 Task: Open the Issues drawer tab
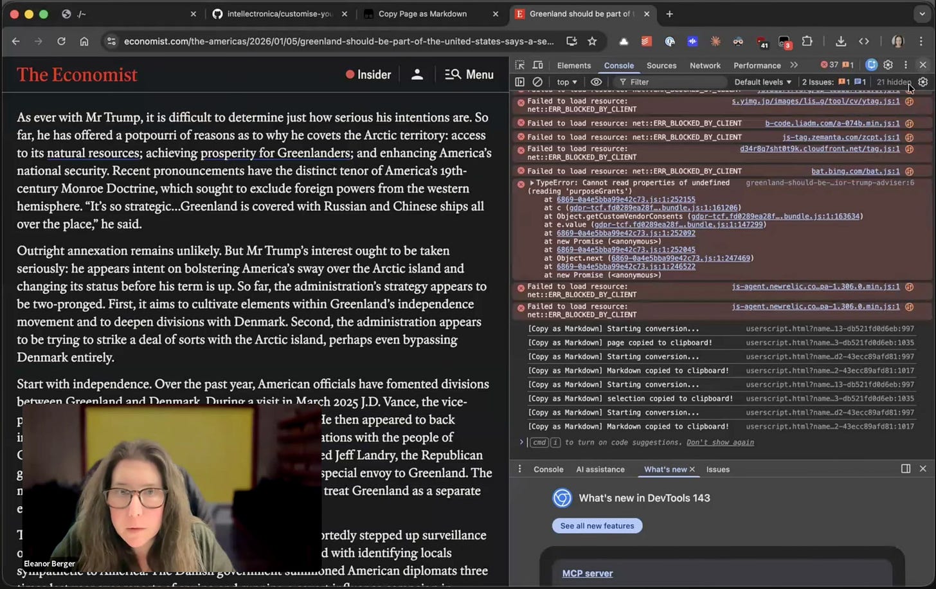(x=717, y=469)
